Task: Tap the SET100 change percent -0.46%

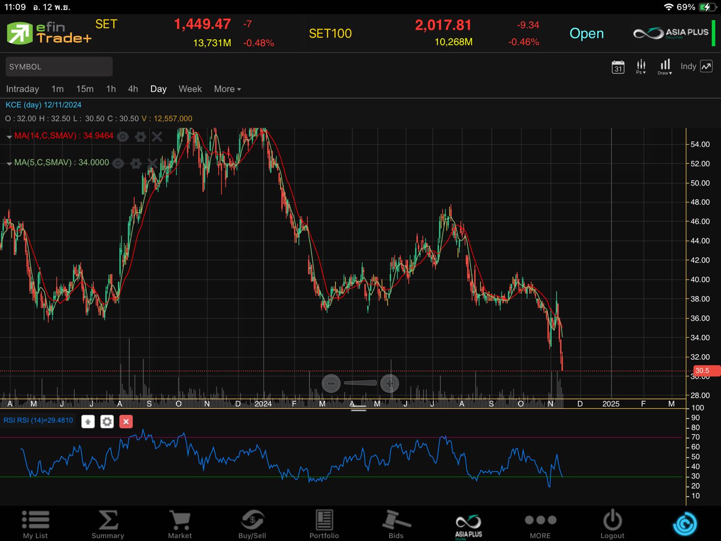Action: (x=523, y=42)
